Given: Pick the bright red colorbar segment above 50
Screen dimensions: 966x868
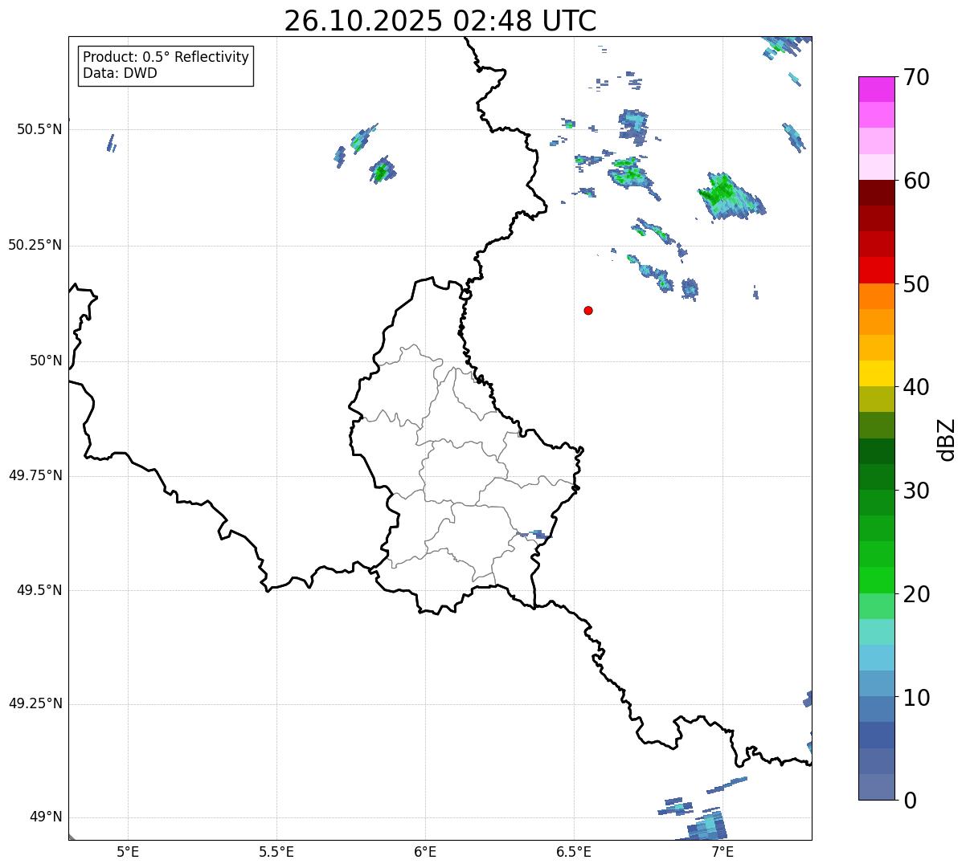Looking at the screenshot, I should click(x=876, y=271).
